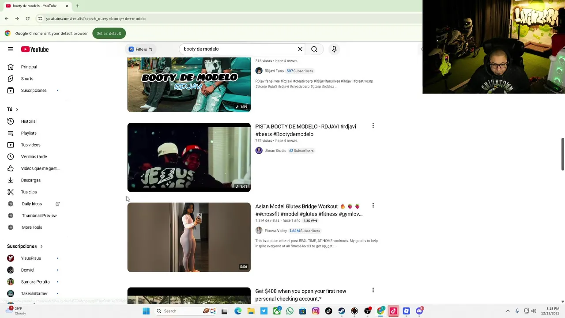Image resolution: width=565 pixels, height=318 pixels.
Task: Open Instagram from the taskbar
Action: (x=316, y=311)
